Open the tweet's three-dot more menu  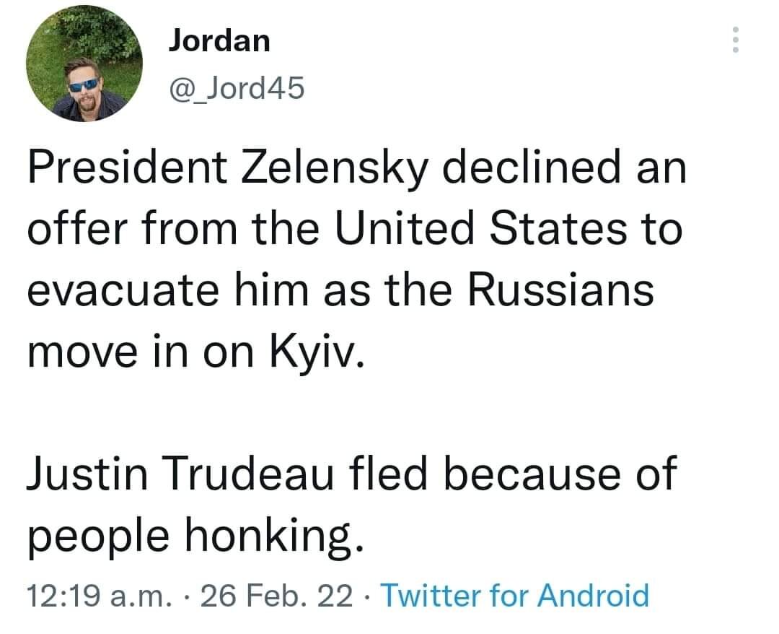735,40
